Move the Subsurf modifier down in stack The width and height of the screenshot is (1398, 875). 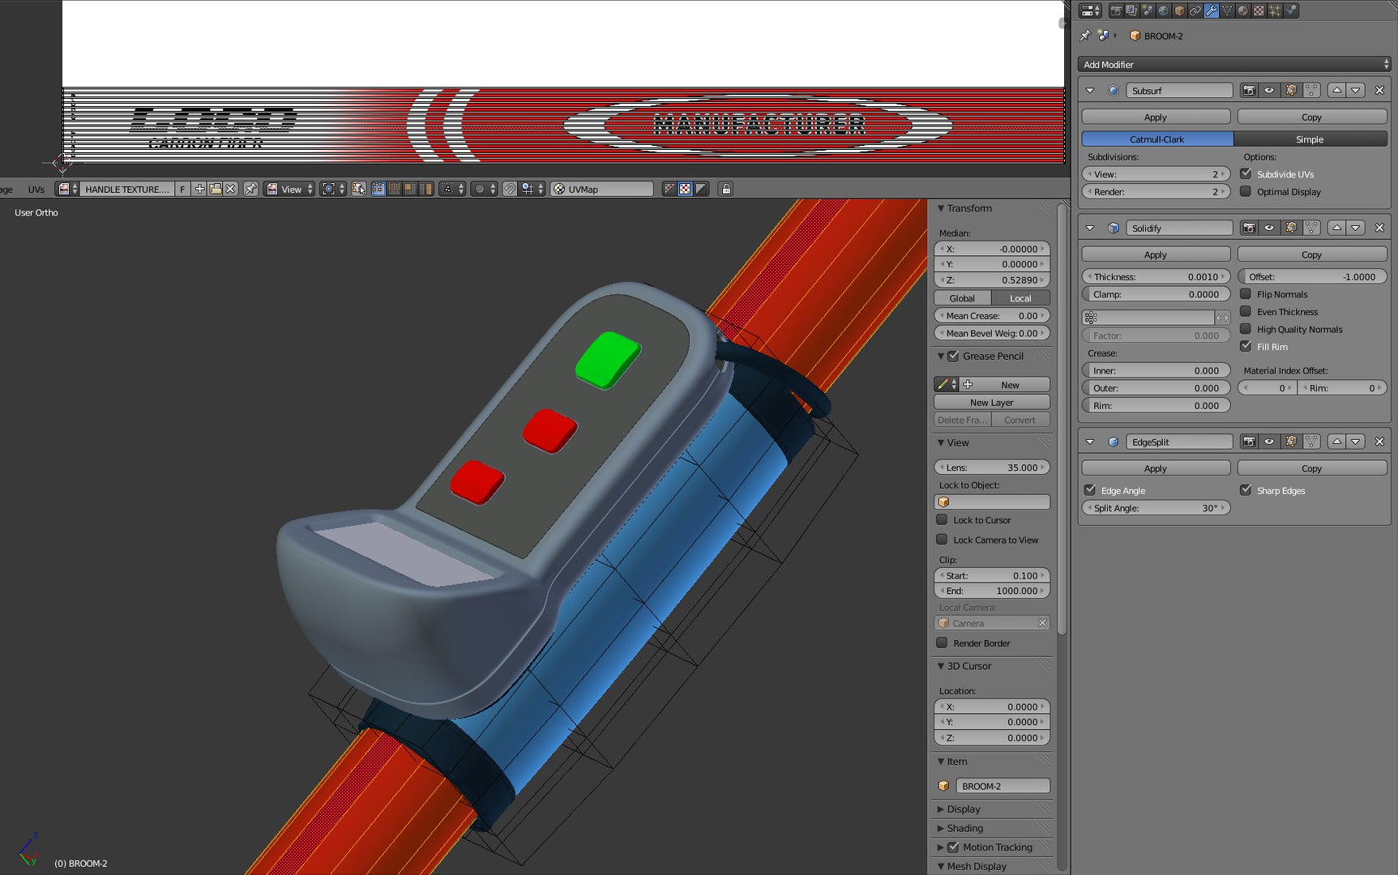[x=1356, y=91]
